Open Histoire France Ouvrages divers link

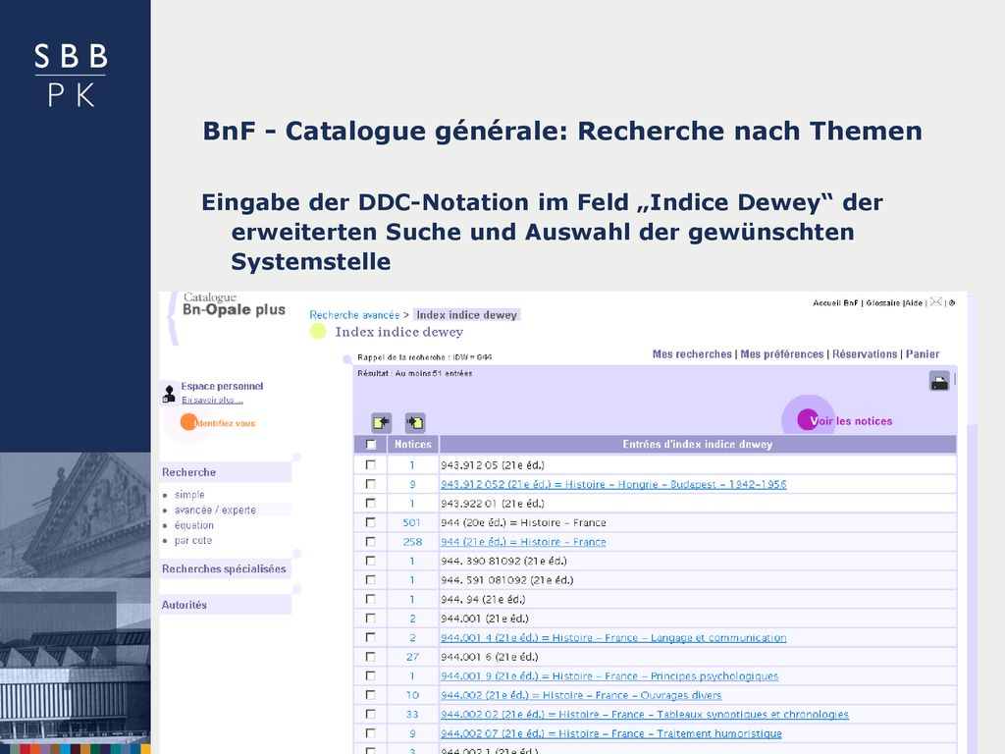pos(581,695)
